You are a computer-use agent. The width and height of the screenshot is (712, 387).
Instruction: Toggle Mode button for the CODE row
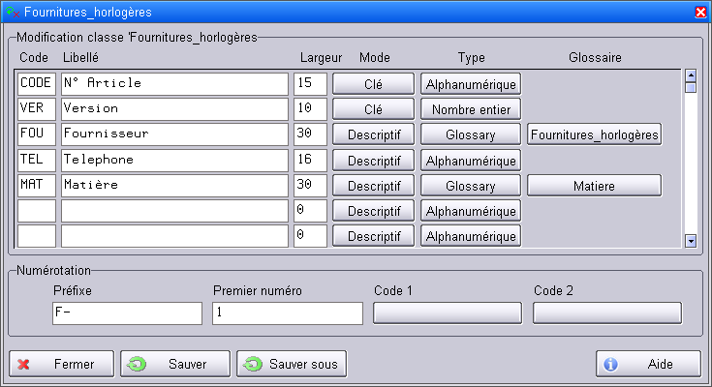(373, 84)
